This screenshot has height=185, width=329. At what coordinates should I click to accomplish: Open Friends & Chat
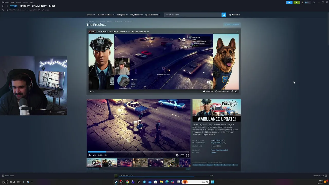pos(320,176)
